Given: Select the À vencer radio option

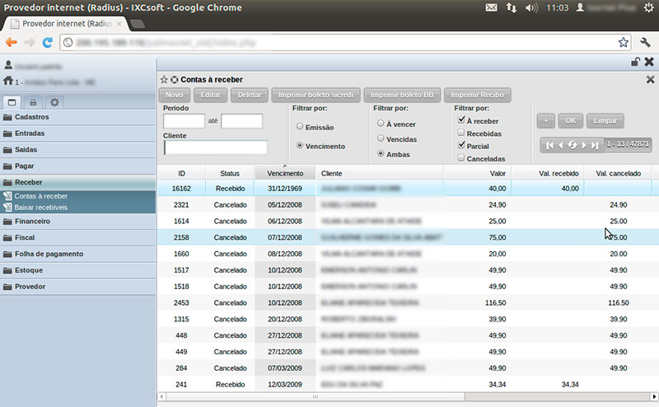Looking at the screenshot, I should point(381,124).
